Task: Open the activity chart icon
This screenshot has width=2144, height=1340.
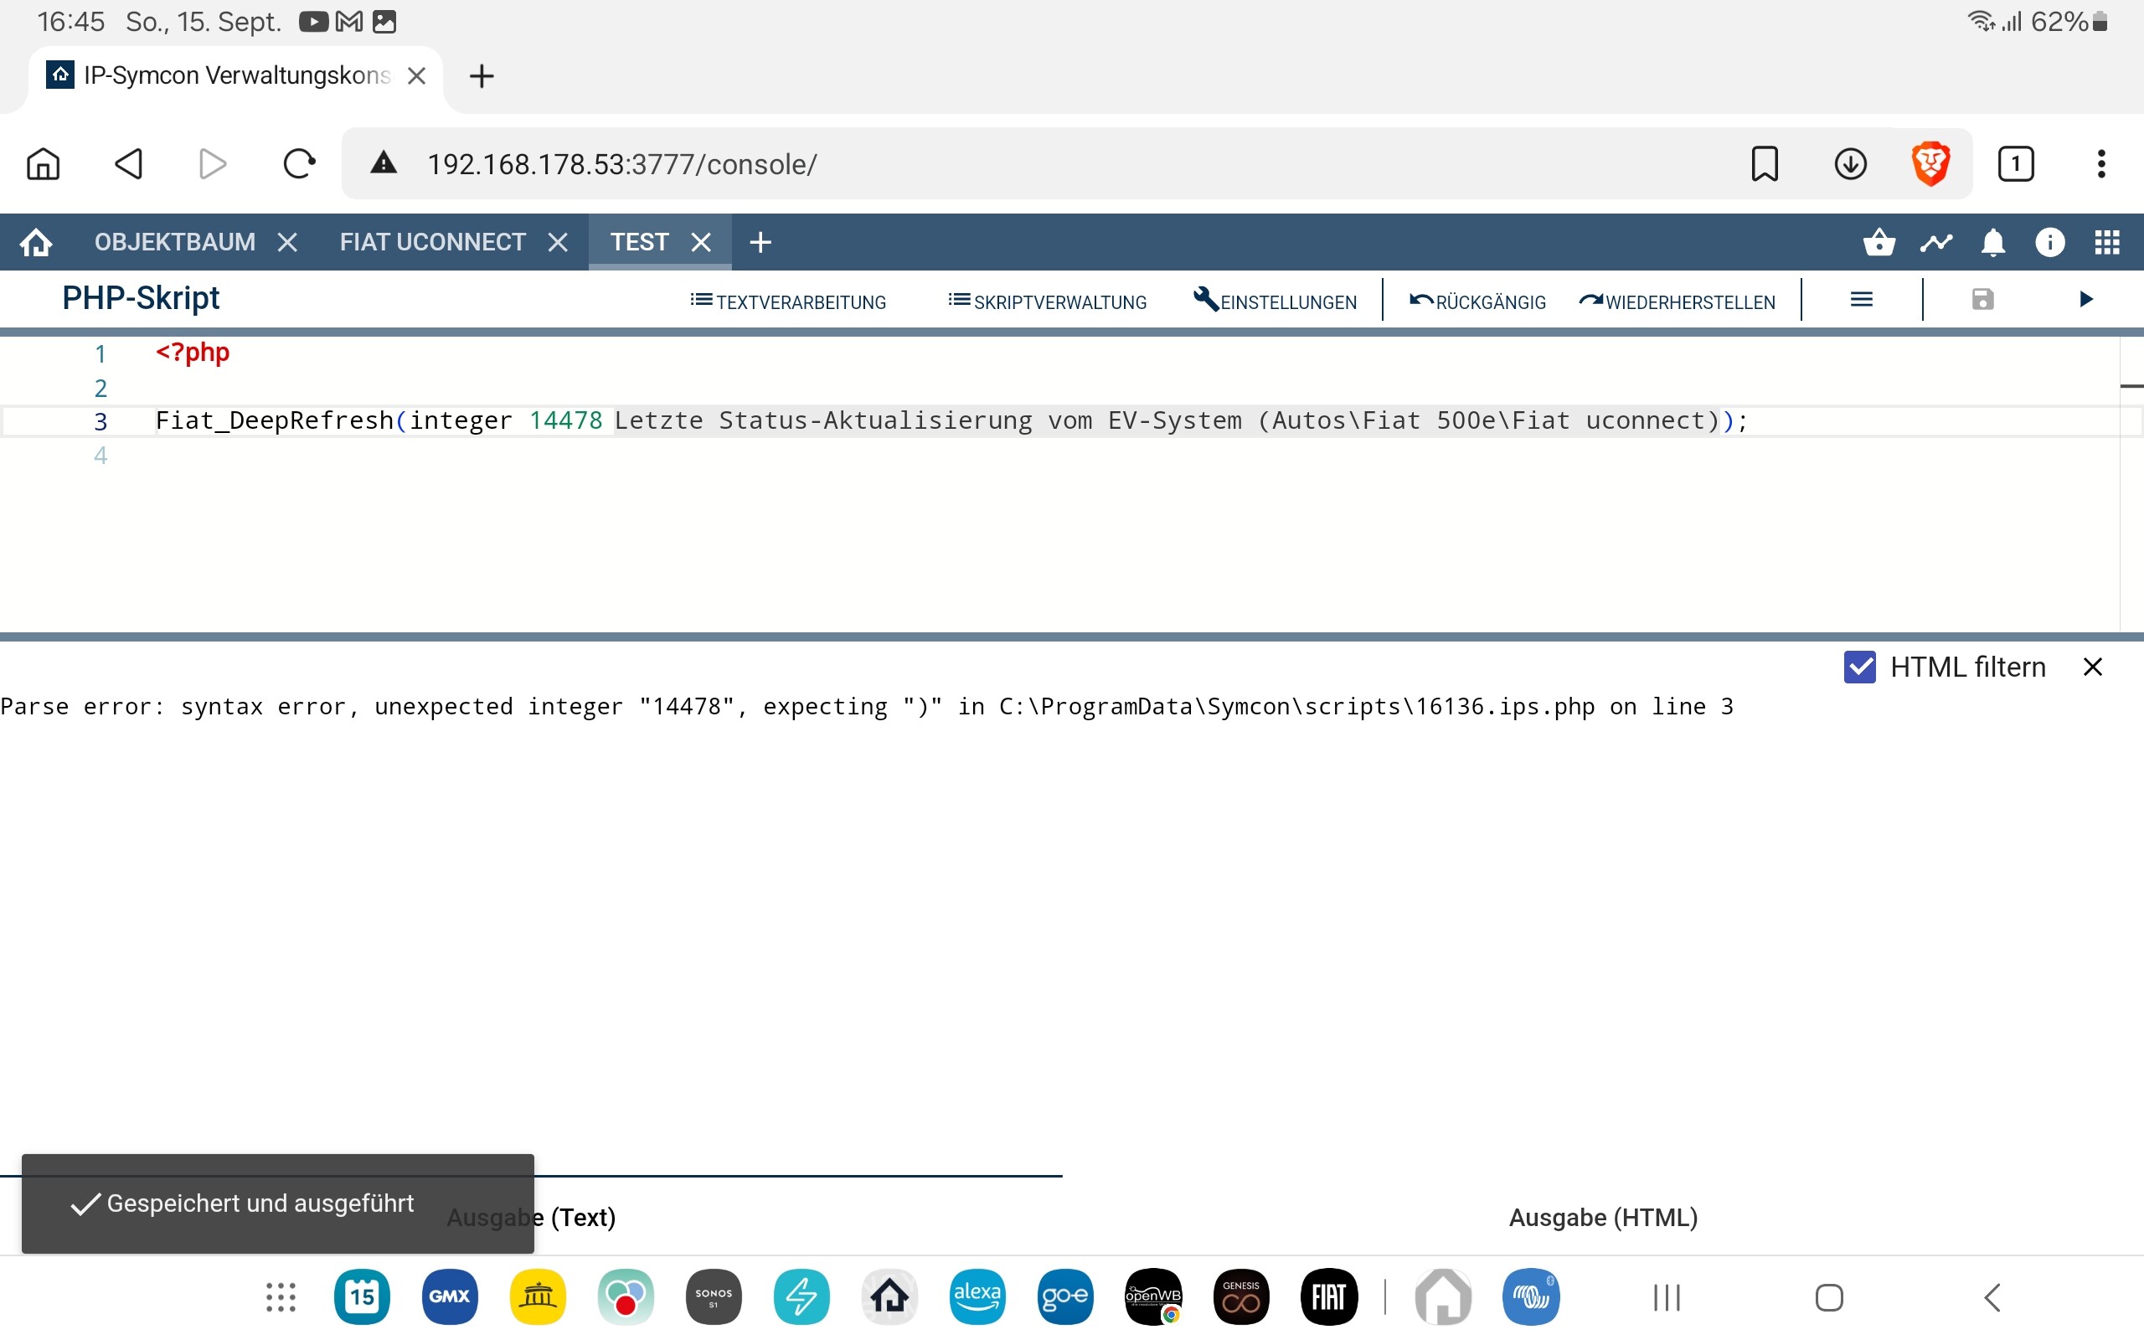Action: [1935, 242]
